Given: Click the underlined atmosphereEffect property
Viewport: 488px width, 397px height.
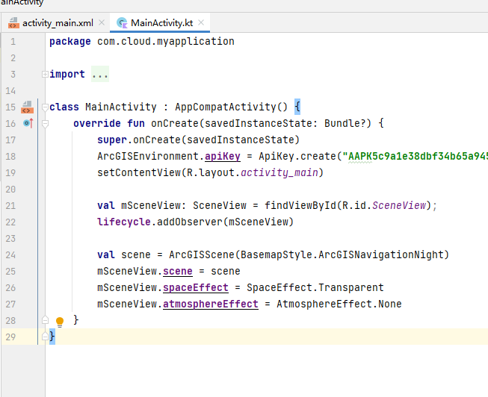Looking at the screenshot, I should pyautogui.click(x=211, y=304).
